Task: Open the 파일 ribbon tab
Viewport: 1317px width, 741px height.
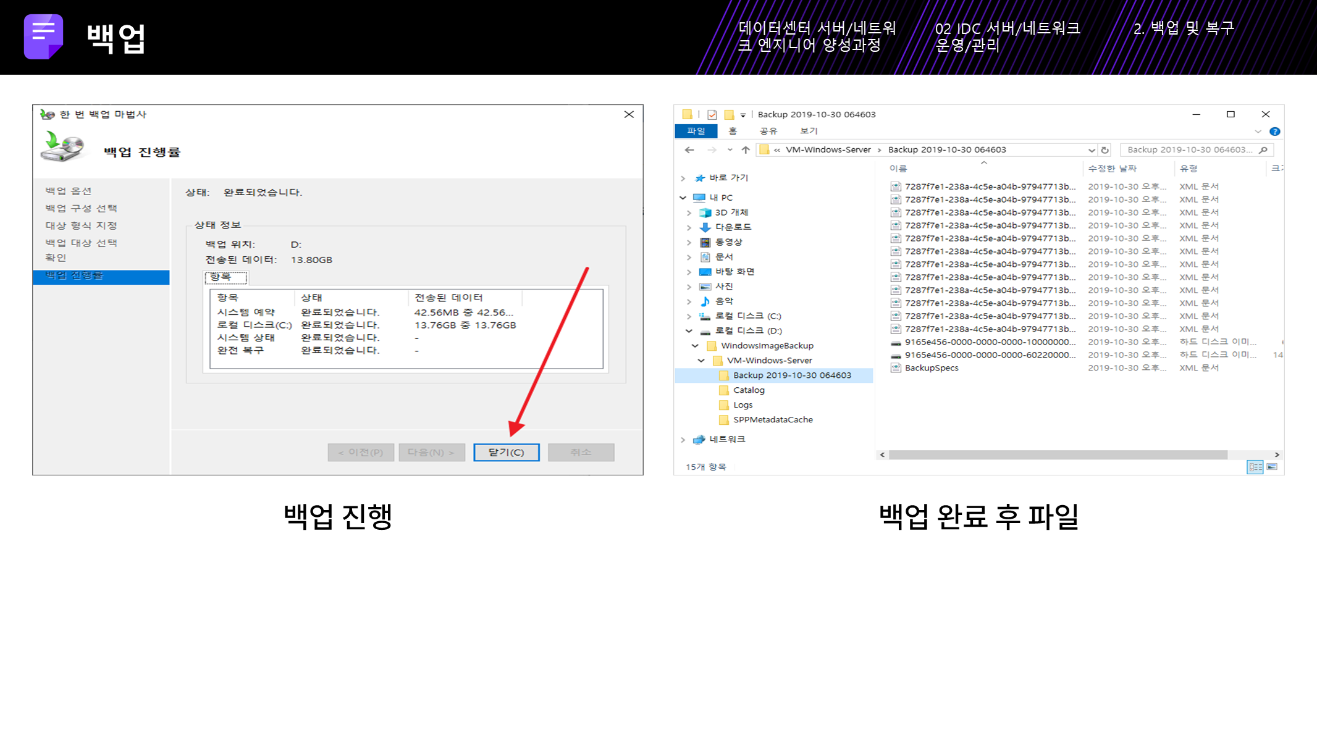Action: (x=696, y=131)
